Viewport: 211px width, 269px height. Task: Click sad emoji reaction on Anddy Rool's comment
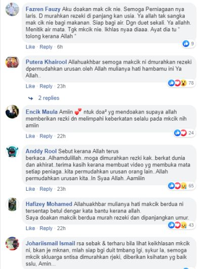pos(184,186)
